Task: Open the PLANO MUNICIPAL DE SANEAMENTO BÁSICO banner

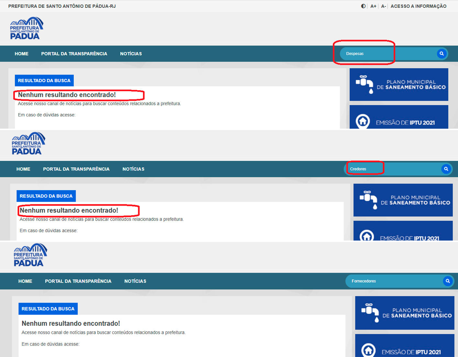Action: coord(398,84)
